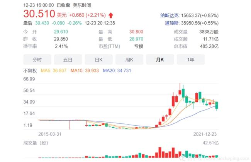Image resolution: width=251 pixels, height=162 pixels.
Task: Click the 66.99 price axis label
Action: tap(29, 79)
